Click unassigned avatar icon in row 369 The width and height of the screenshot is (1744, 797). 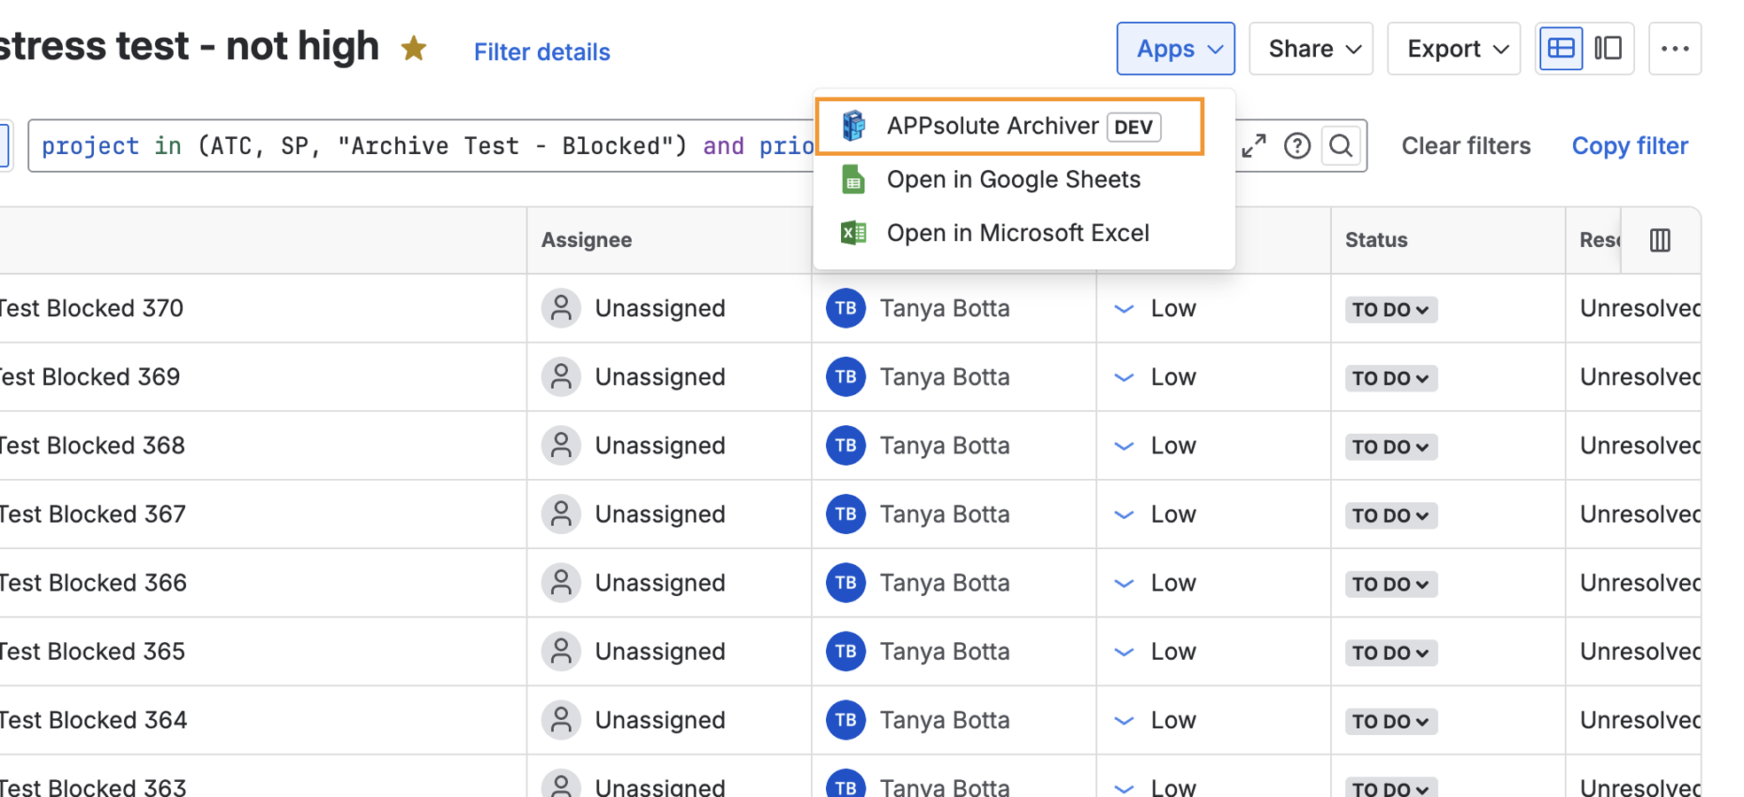pyautogui.click(x=561, y=377)
